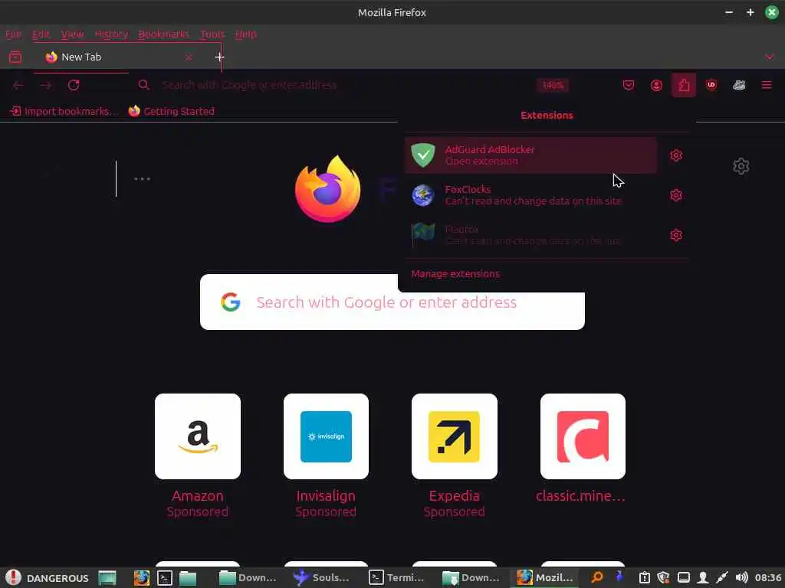Open the Firefox account icon
The width and height of the screenshot is (785, 588).
(x=656, y=85)
